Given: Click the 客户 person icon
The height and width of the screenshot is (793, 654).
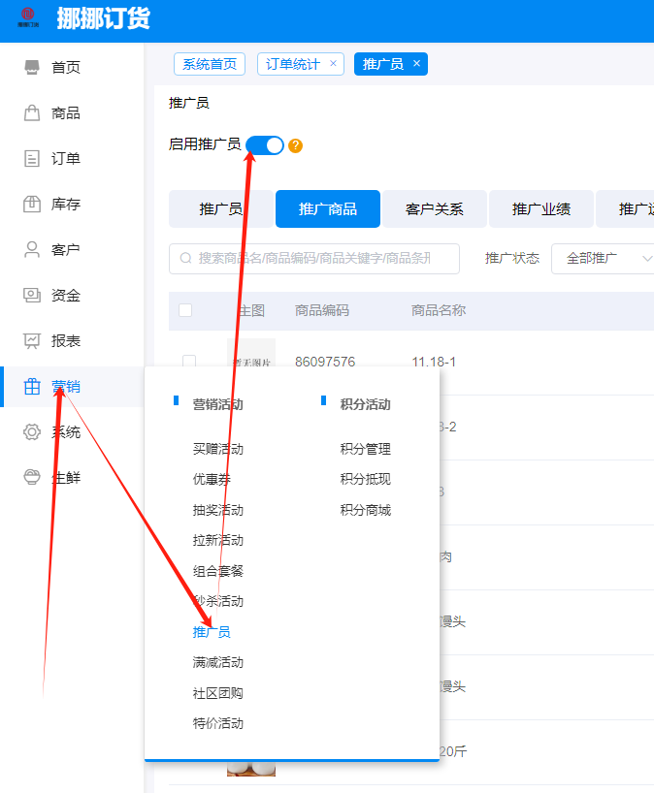Looking at the screenshot, I should [32, 249].
